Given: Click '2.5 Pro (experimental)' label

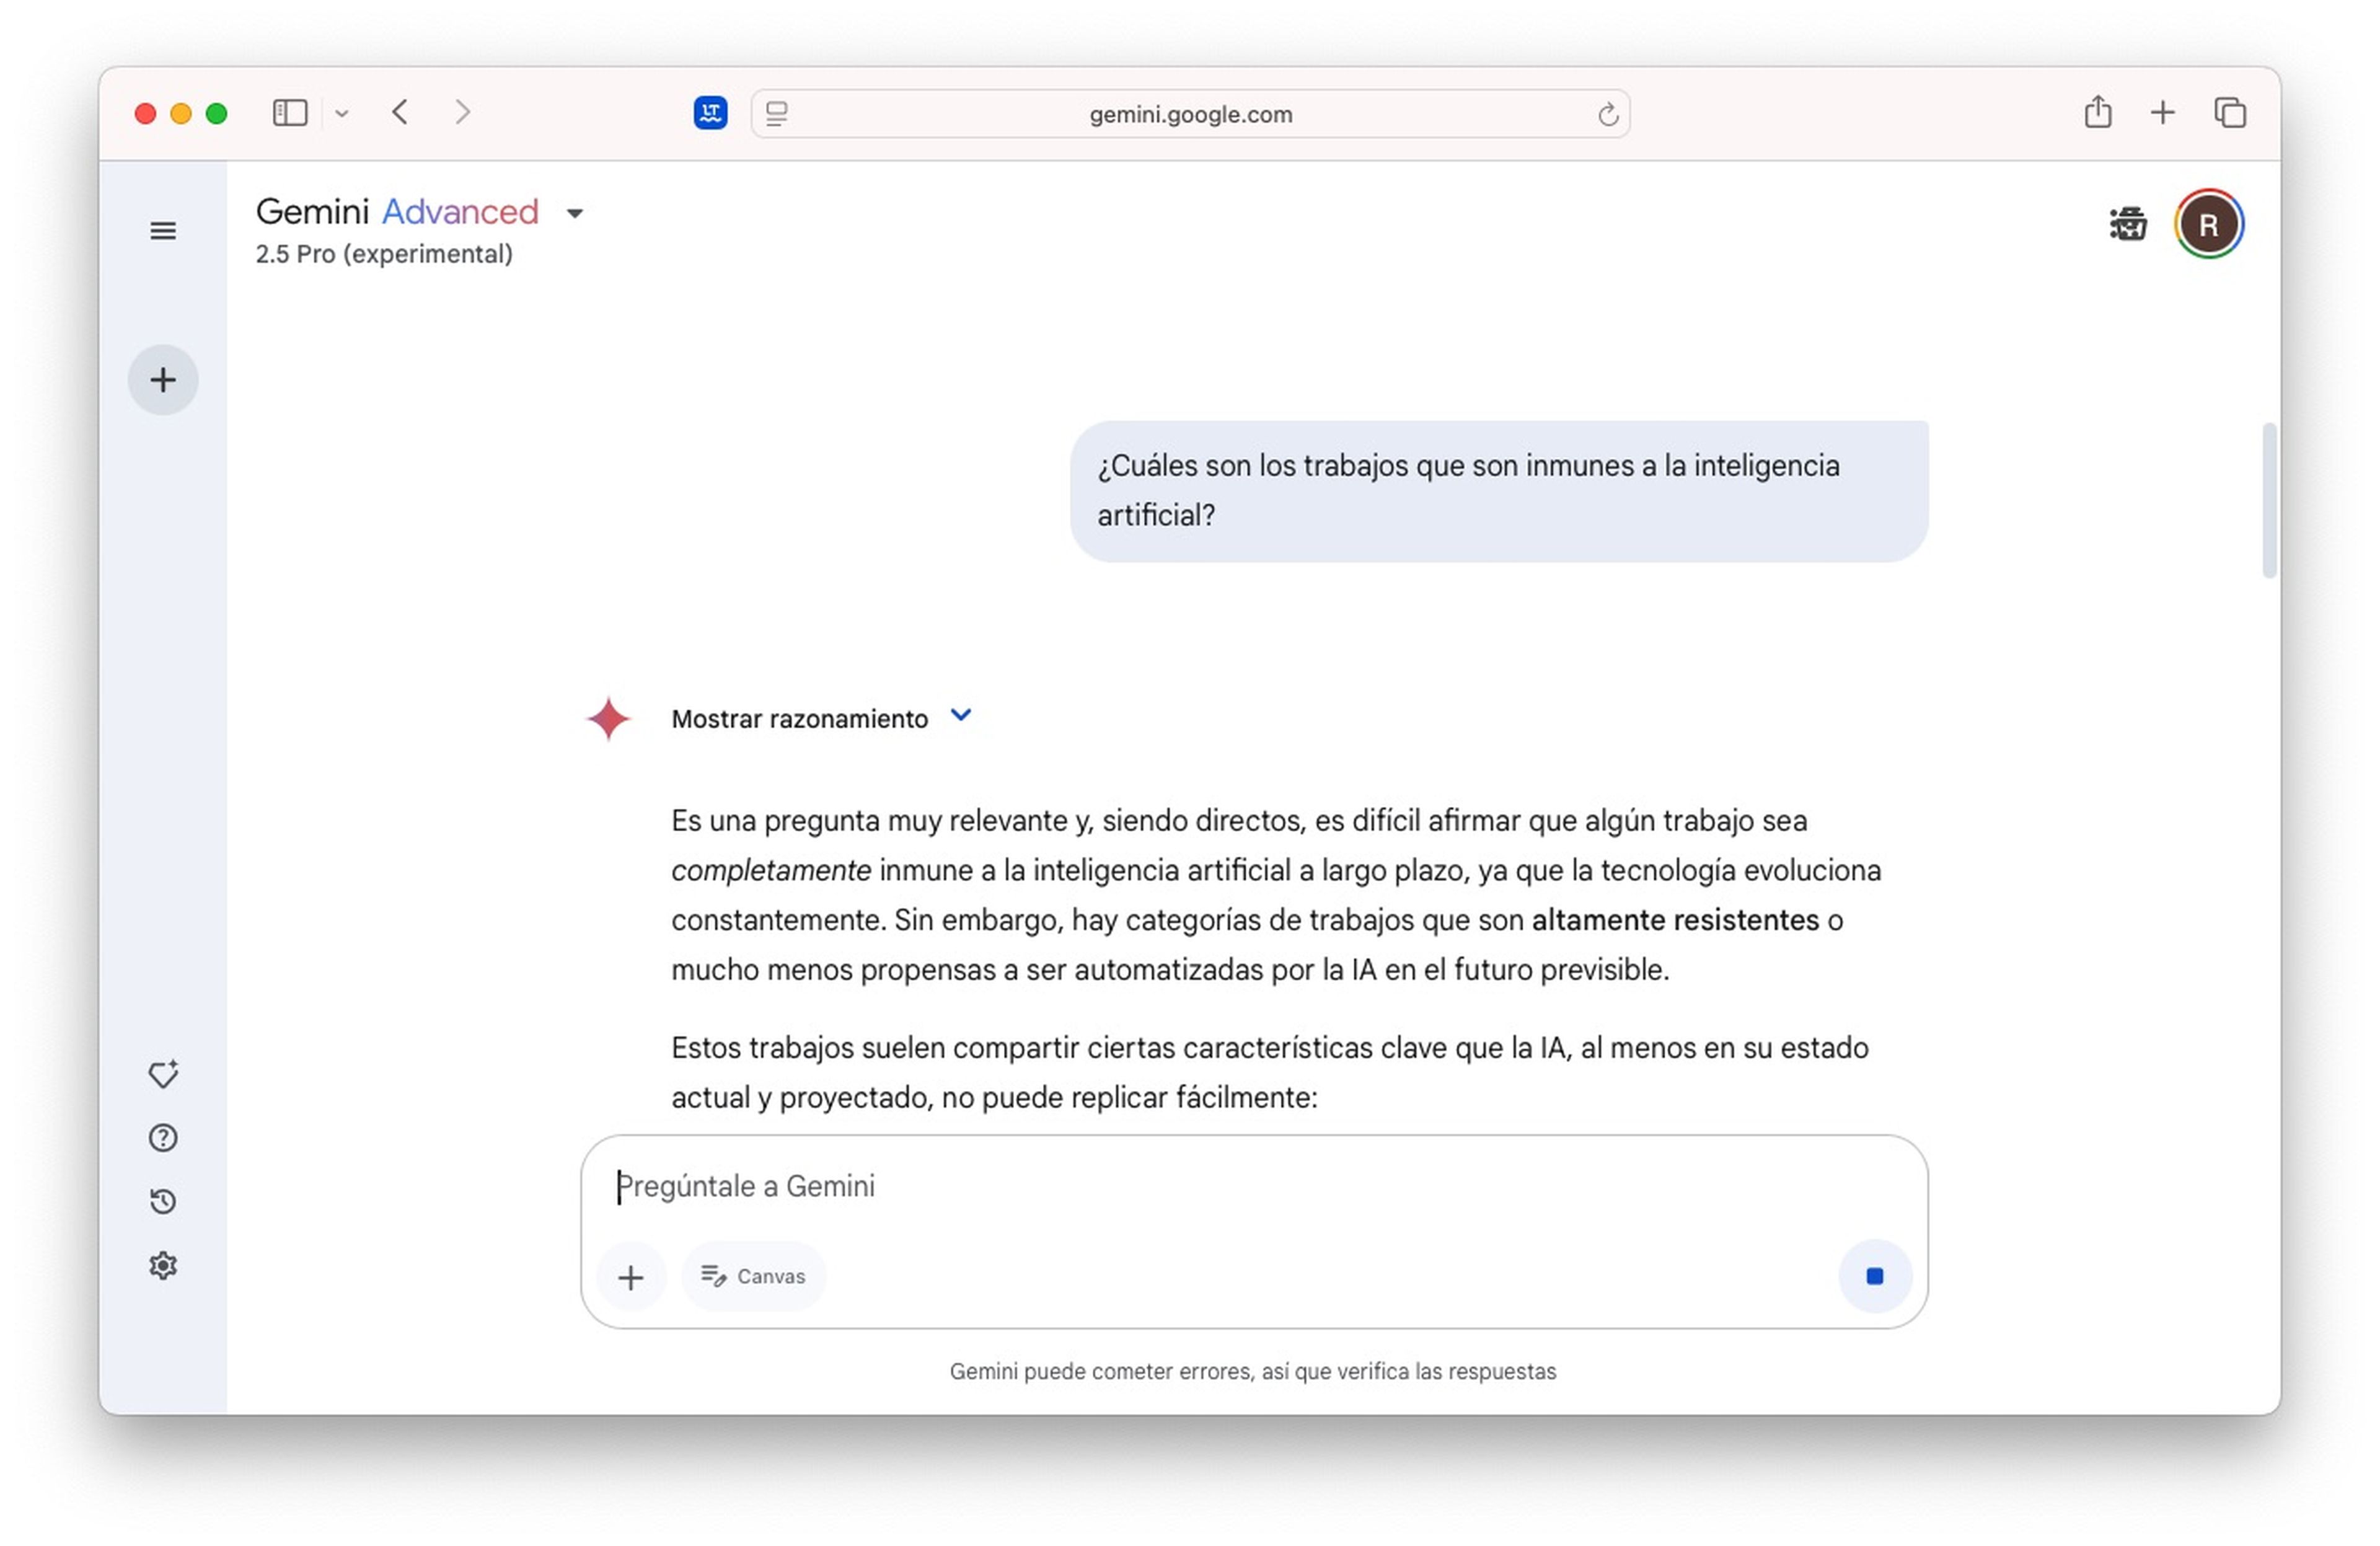Looking at the screenshot, I should pos(384,254).
